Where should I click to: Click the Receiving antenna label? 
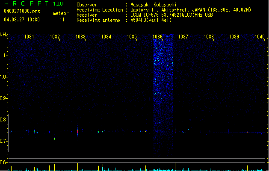click(98, 20)
